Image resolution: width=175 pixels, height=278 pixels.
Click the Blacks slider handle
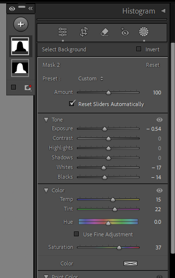[x=104, y=177]
